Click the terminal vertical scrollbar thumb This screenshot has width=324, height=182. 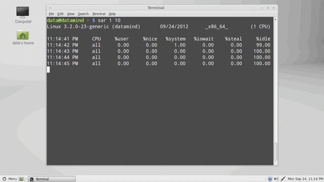click(275, 152)
